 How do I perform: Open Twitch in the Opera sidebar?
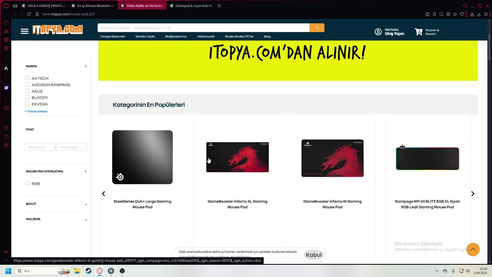6,88
